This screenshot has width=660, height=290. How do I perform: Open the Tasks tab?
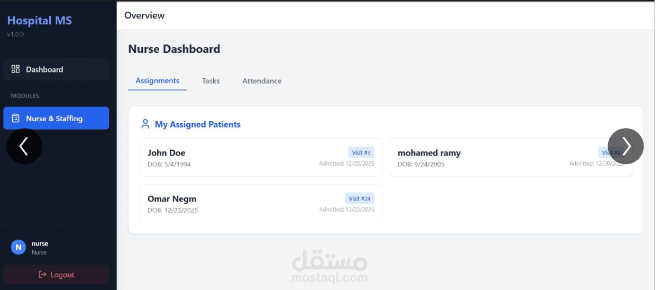pyautogui.click(x=210, y=81)
